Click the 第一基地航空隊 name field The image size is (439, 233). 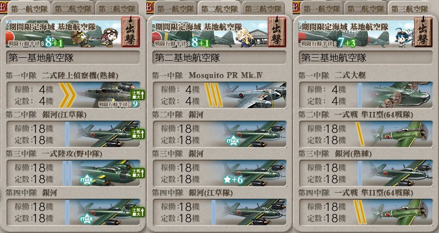click(x=73, y=58)
